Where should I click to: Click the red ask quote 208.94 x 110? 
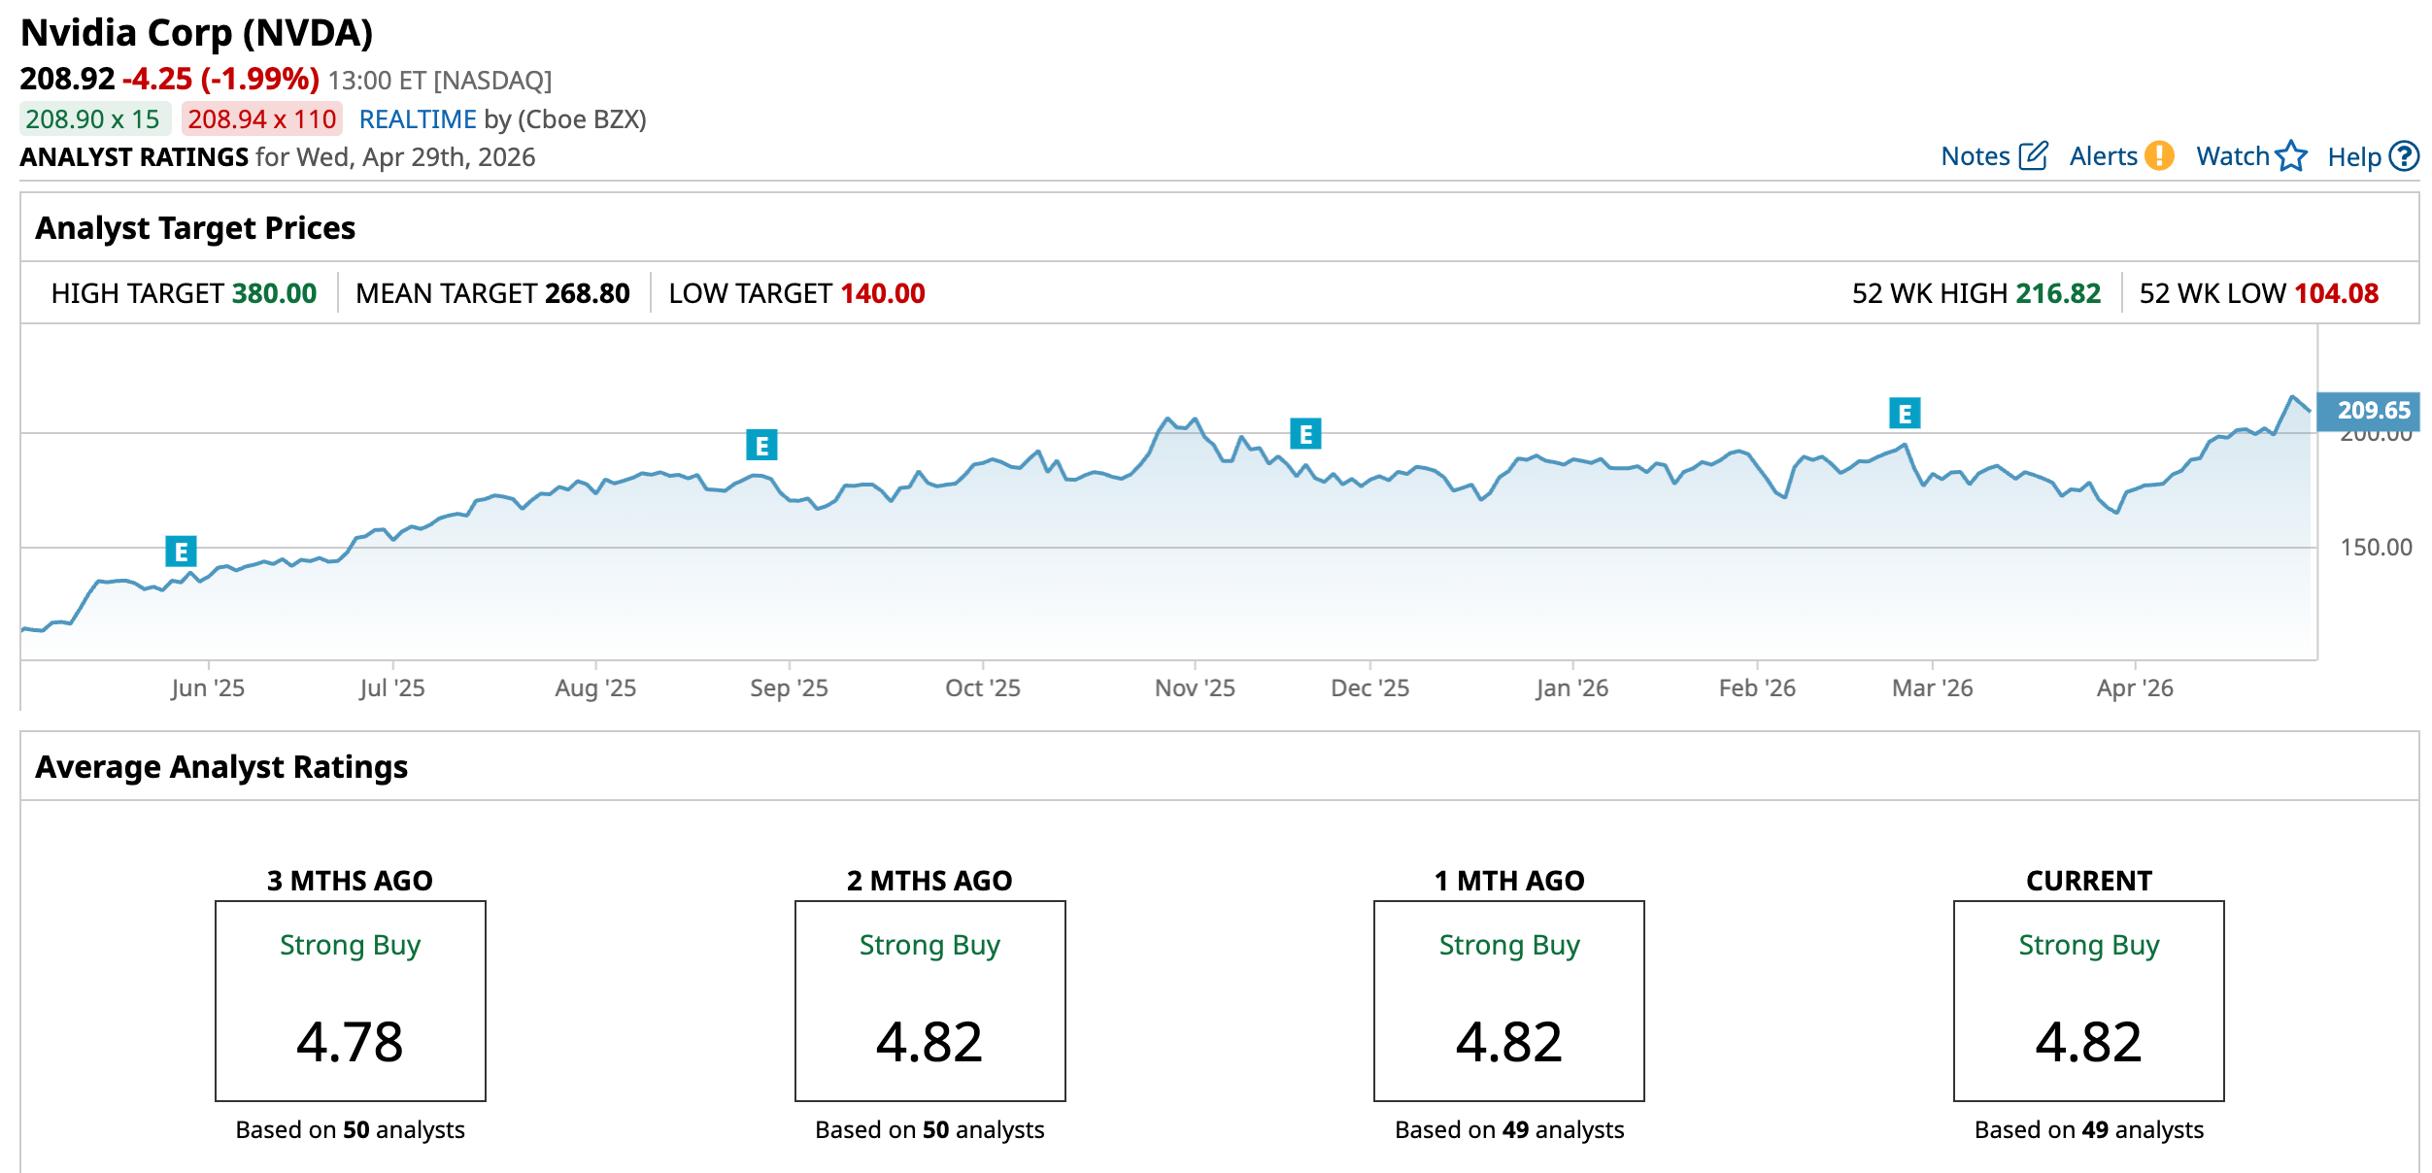click(x=261, y=119)
